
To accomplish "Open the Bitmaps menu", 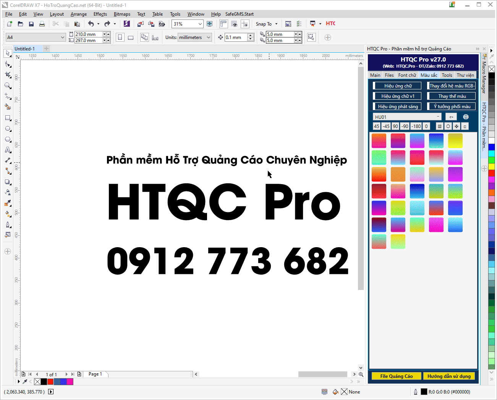I will coord(122,14).
